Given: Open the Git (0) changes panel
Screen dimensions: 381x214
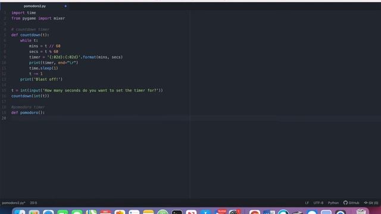Looking at the screenshot, I should pyautogui.click(x=371, y=203).
